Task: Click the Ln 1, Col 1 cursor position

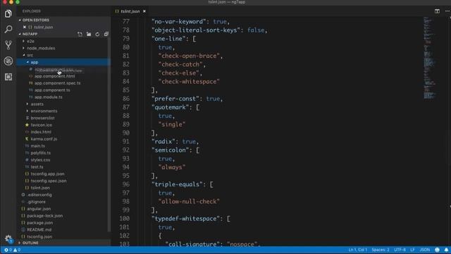Action: click(x=357, y=250)
